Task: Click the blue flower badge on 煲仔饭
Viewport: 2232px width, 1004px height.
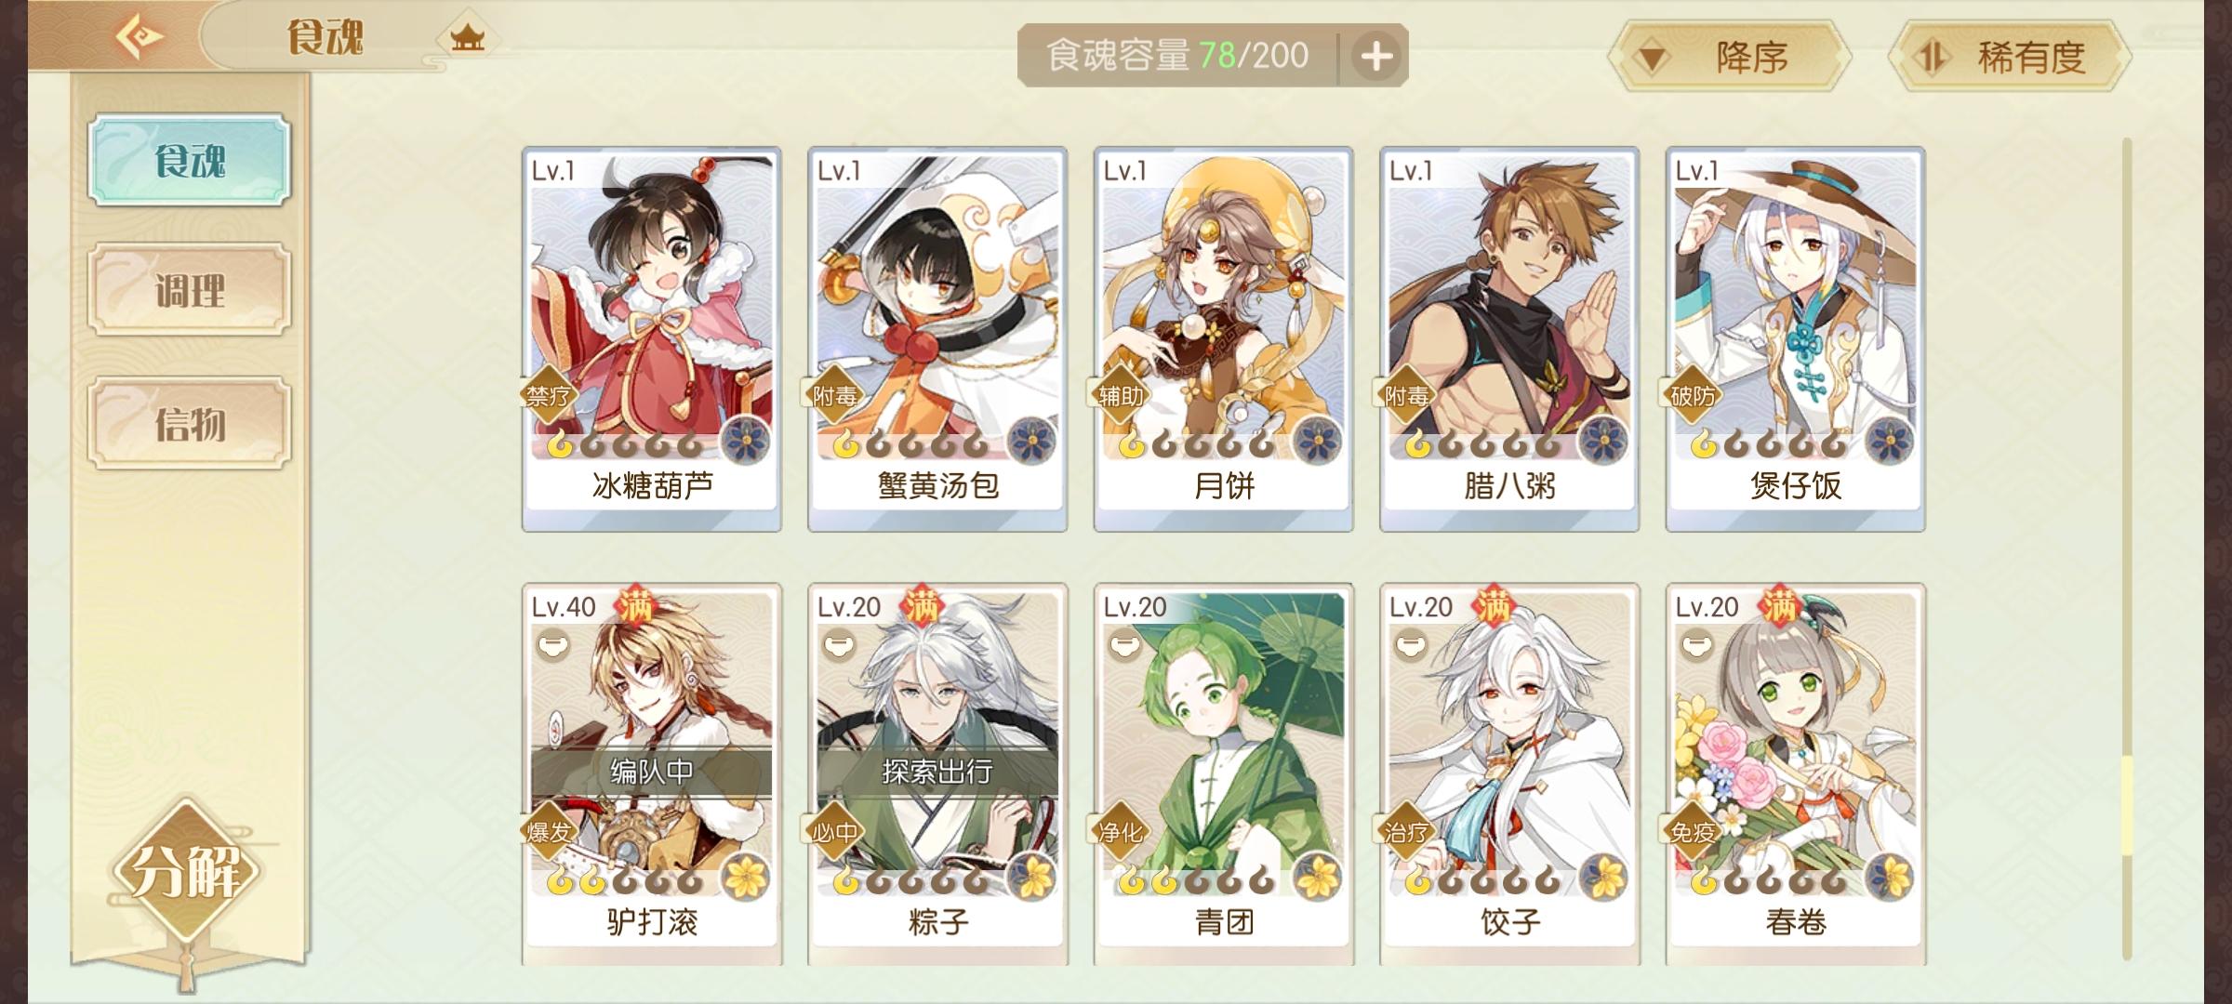Action: 1889,441
